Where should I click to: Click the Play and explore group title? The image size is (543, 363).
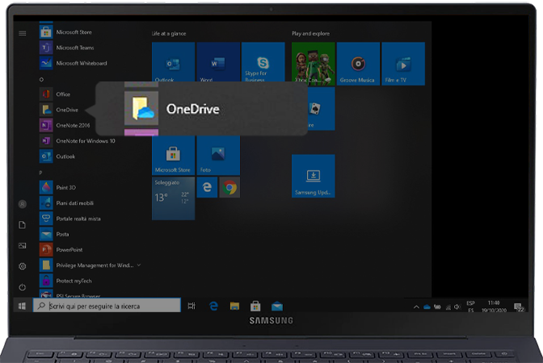pyautogui.click(x=310, y=34)
